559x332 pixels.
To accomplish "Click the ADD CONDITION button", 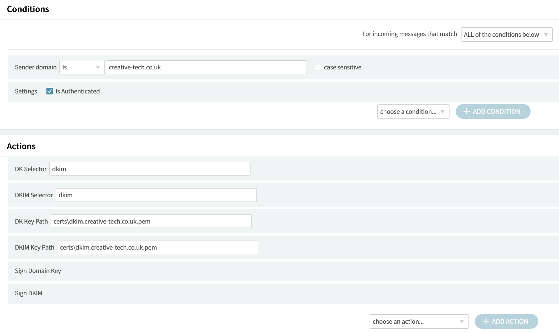I will (493, 111).
